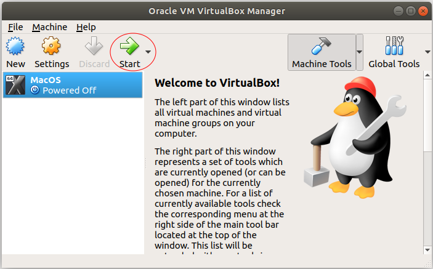Click the splitter handle between the panes
Image resolution: width=433 pixels, height=269 pixels.
tap(146, 163)
